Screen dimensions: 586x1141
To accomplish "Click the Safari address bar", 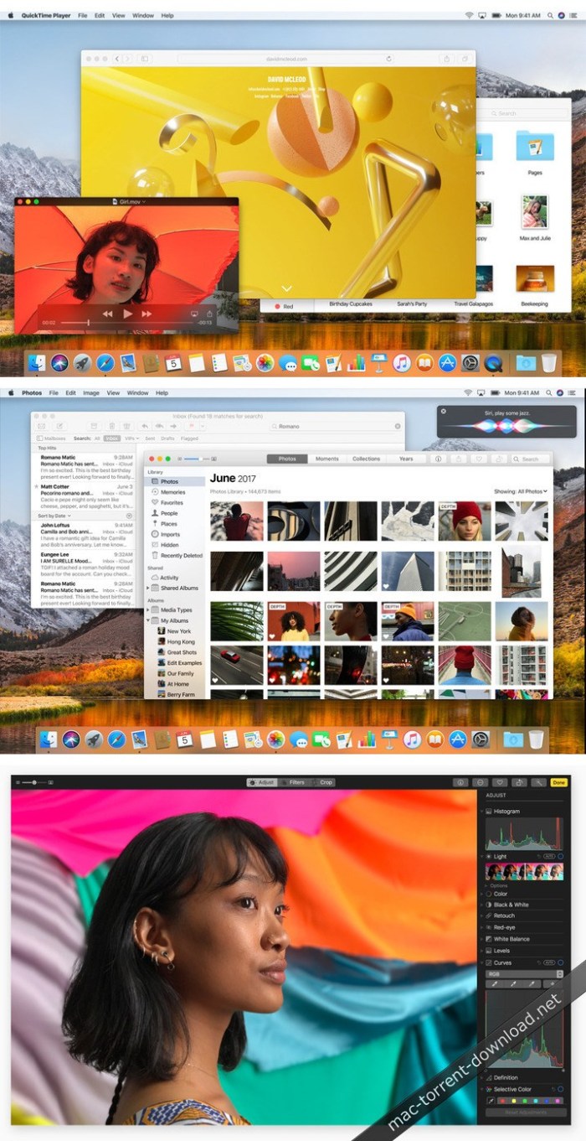I will pyautogui.click(x=286, y=59).
